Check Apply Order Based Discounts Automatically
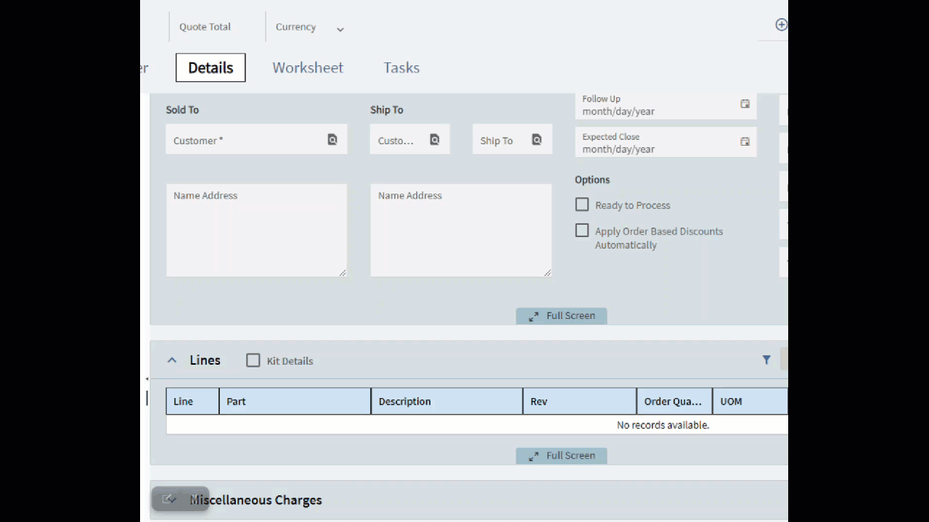The width and height of the screenshot is (929, 522). (x=582, y=230)
